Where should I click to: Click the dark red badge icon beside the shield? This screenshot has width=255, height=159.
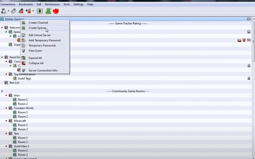239,40
